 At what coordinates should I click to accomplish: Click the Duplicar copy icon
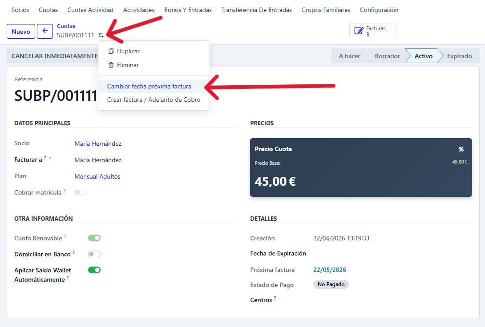pyautogui.click(x=111, y=52)
